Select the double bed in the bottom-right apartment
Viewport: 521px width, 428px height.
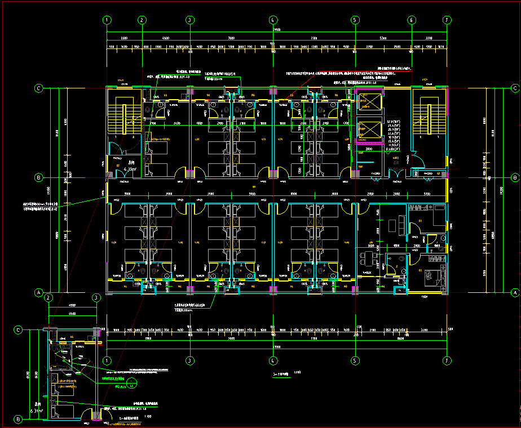click(x=434, y=277)
